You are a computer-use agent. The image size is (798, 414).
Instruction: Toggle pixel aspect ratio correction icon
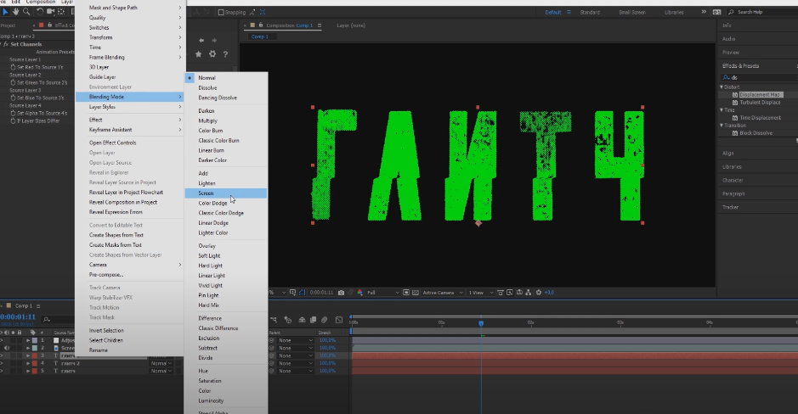(x=501, y=293)
